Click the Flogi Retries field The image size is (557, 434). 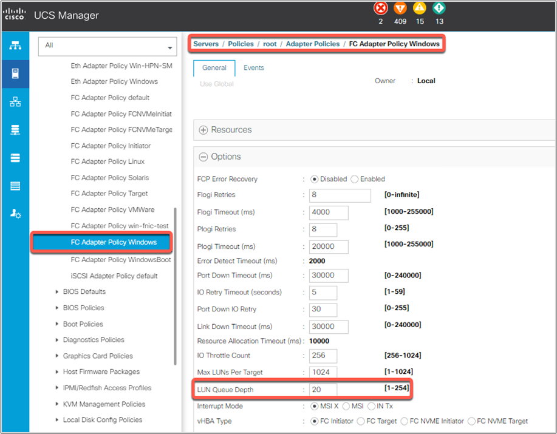pyautogui.click(x=340, y=195)
